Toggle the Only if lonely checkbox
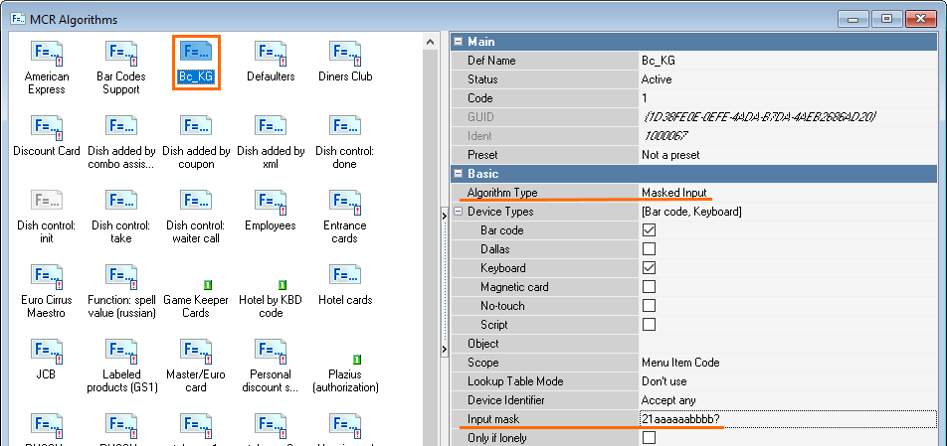Viewport: 947px width, 446px height. click(x=649, y=438)
